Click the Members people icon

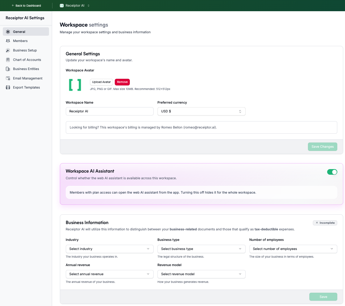8,41
